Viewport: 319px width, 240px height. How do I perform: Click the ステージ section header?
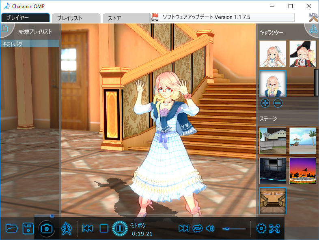pyautogui.click(x=268, y=119)
